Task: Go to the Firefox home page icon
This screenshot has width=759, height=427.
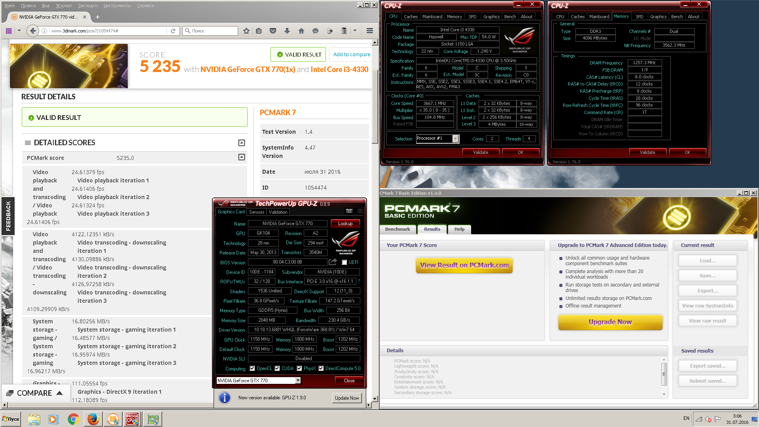Action: pyautogui.click(x=301, y=31)
